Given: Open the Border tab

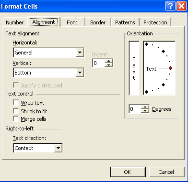Looking at the screenshot, I should pos(98,22).
